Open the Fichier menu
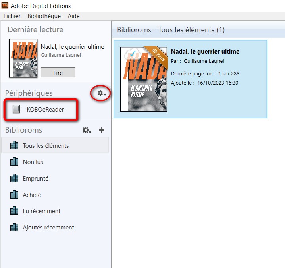The height and width of the screenshot is (268, 285). click(x=12, y=16)
